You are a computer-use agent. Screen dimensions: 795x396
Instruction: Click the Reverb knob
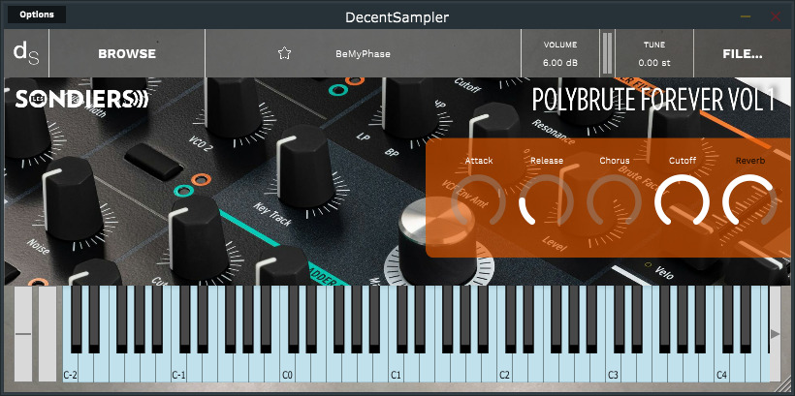tap(750, 203)
